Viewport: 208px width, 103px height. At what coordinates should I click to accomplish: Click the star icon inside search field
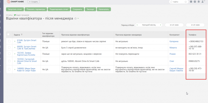(186, 2)
